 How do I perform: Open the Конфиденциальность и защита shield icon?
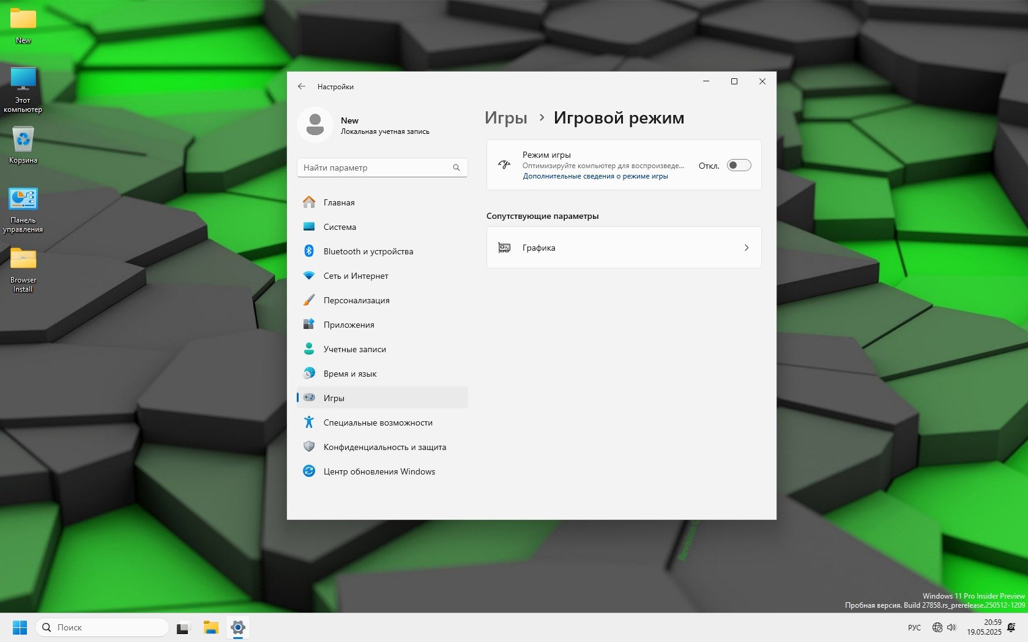click(309, 447)
